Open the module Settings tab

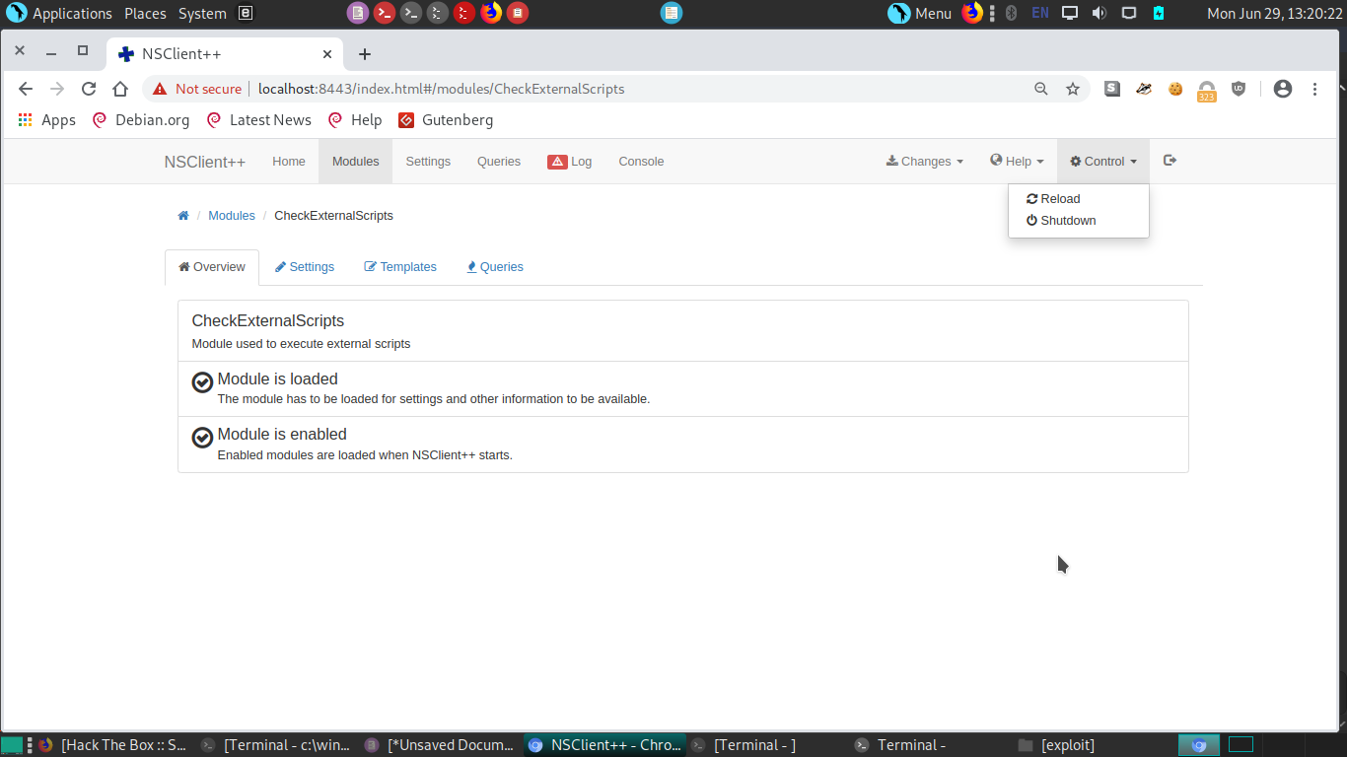305,267
